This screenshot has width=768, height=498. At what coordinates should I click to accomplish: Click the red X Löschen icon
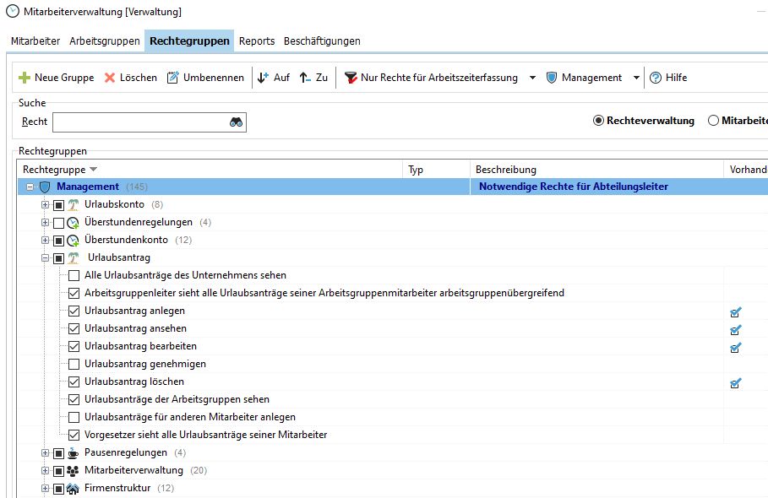click(108, 78)
